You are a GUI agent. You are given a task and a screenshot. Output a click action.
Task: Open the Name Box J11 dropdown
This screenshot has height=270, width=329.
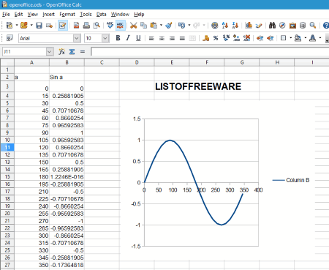(x=50, y=52)
